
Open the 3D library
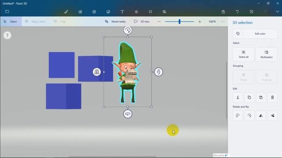[164, 12]
